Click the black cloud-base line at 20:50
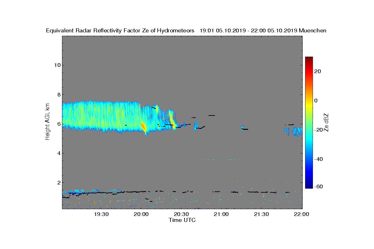The width and height of the screenshot is (374, 249). pos(212,115)
